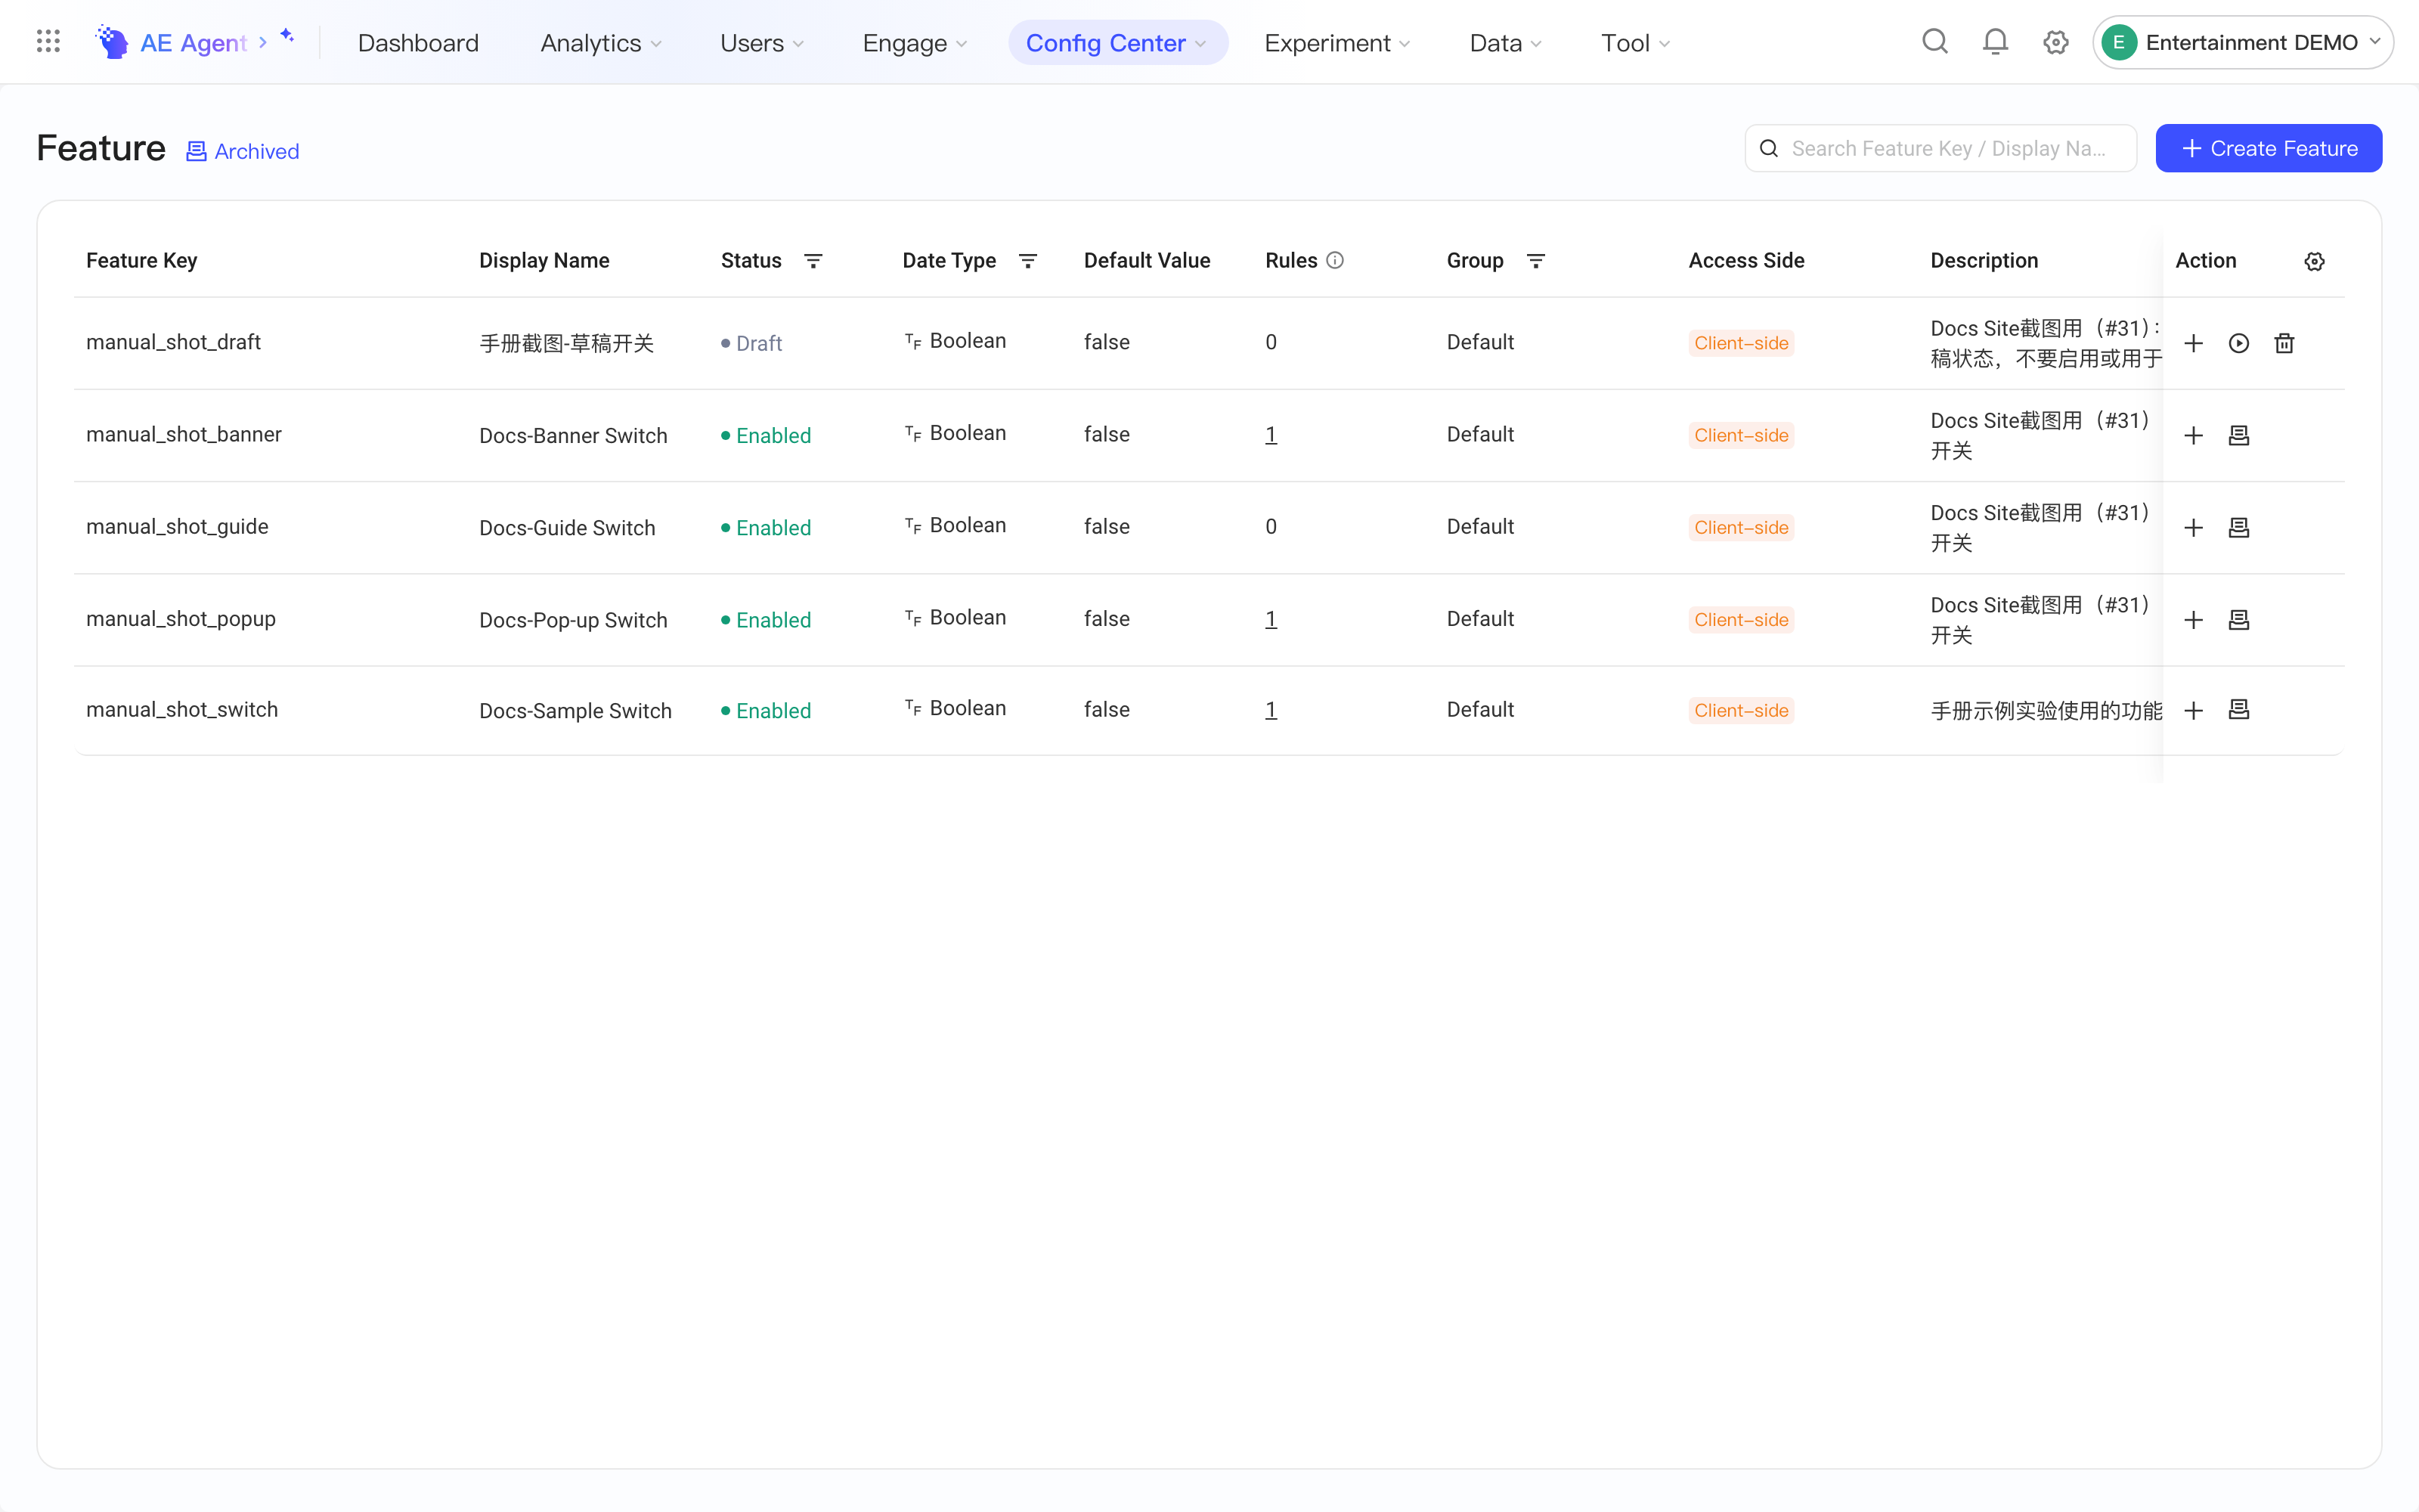Viewport: 2419px width, 1512px height.
Task: Add rule plus icon for manual_shot_guide
Action: pyautogui.click(x=2193, y=527)
